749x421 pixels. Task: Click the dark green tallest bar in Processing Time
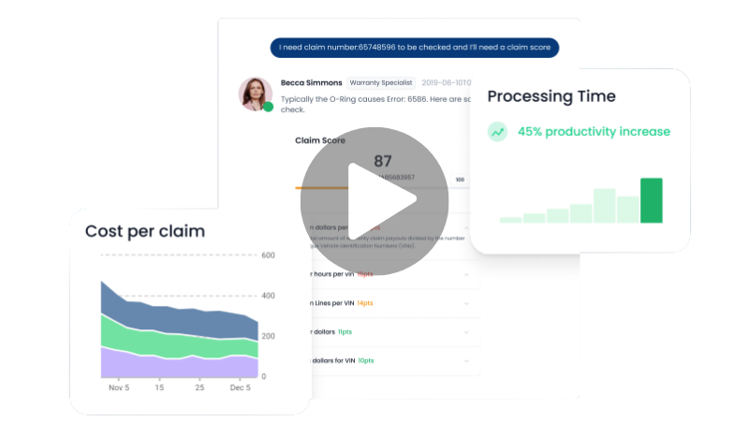point(651,200)
